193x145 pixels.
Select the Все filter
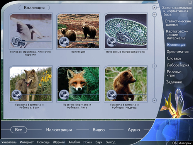[x=19, y=130]
